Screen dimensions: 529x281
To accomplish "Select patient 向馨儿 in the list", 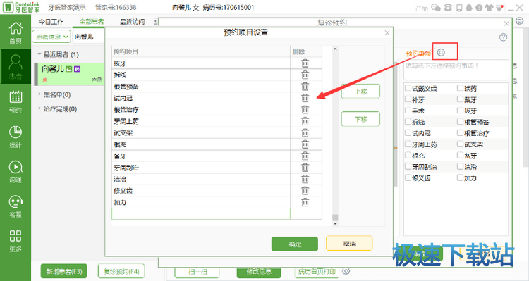I will (x=69, y=74).
